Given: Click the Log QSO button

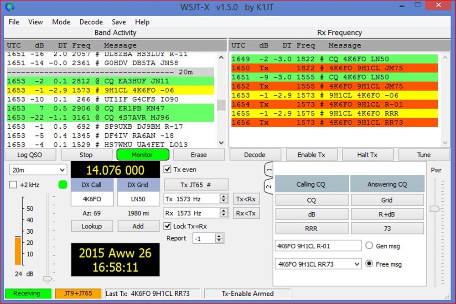Looking at the screenshot, I should coord(30,155).
